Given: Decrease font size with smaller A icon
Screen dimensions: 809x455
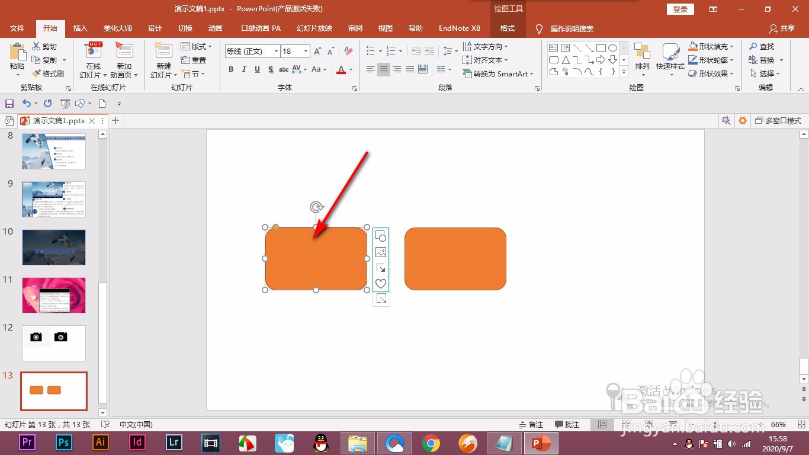Looking at the screenshot, I should point(331,52).
